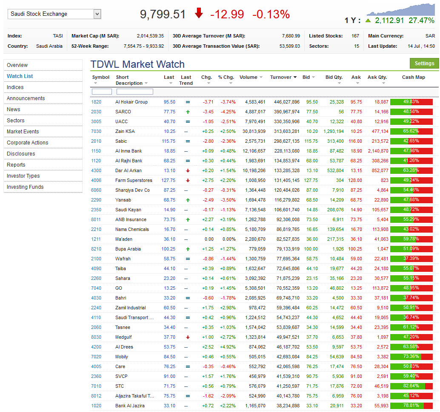Viewport: 440px width, 412px height.
Task: Go to Indices in the sidebar
Action: click(x=43, y=87)
